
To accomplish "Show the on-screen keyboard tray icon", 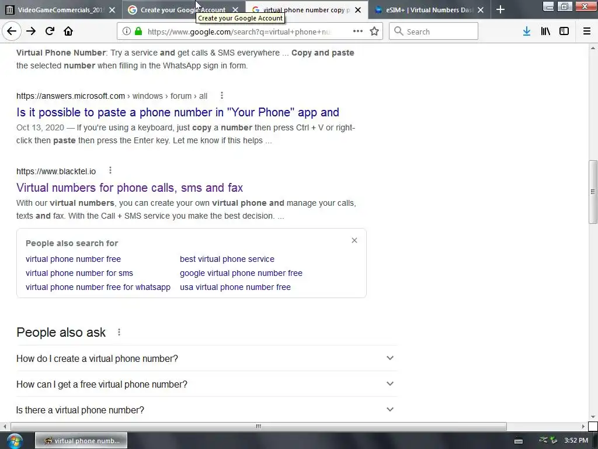I will tap(519, 441).
